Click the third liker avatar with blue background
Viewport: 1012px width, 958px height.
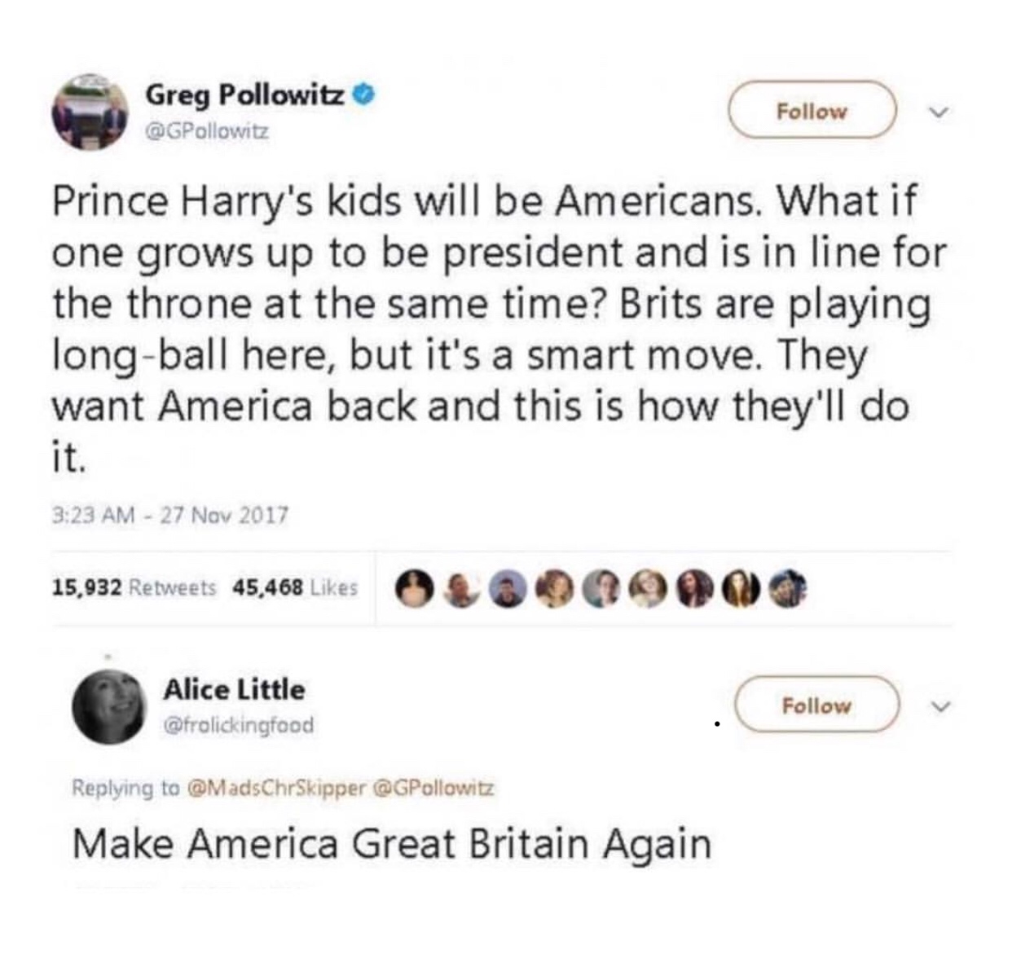[508, 589]
